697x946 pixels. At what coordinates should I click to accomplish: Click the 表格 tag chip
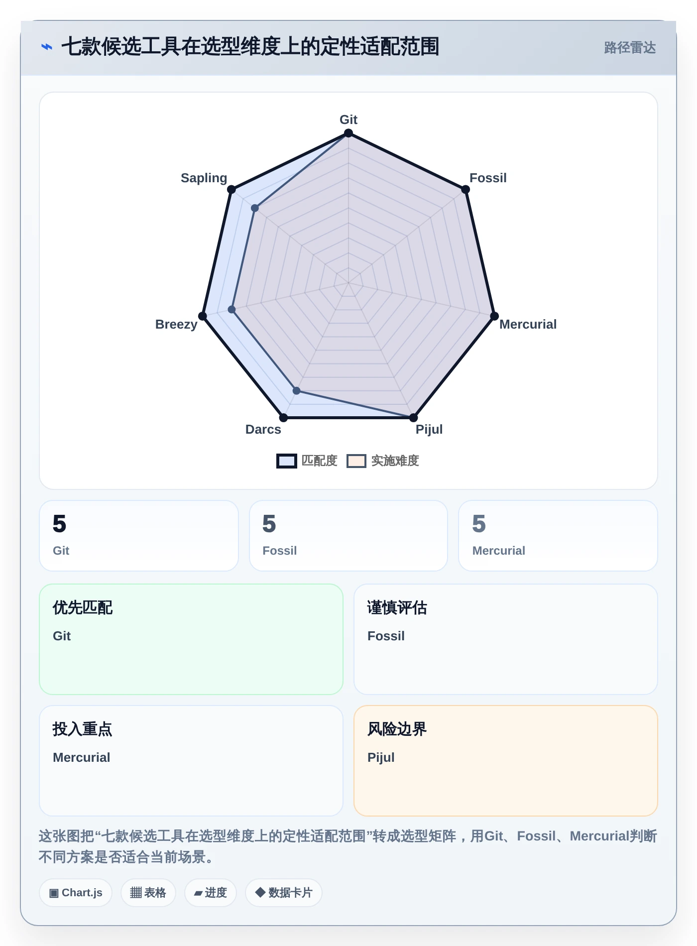click(148, 893)
